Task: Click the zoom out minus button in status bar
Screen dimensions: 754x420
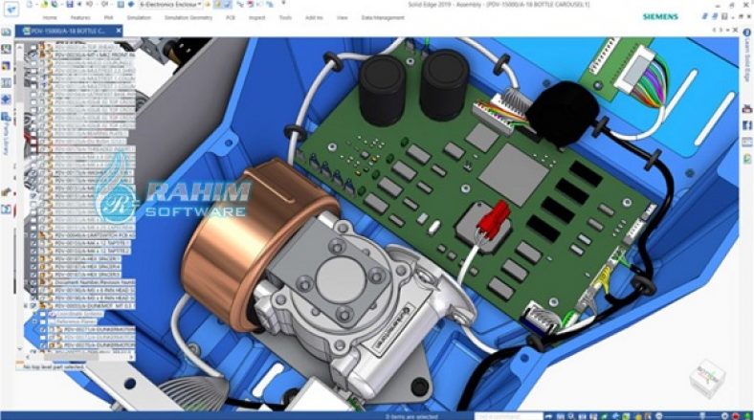Action: tap(658, 415)
